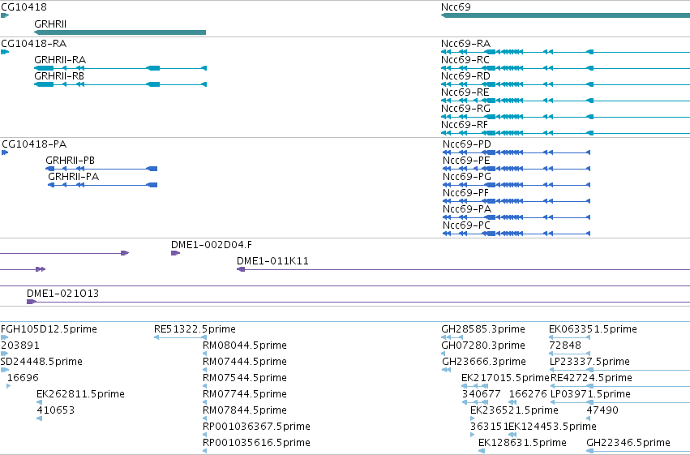Click the DME1-011K11 feature label
This screenshot has width=690, height=455.
272,261
